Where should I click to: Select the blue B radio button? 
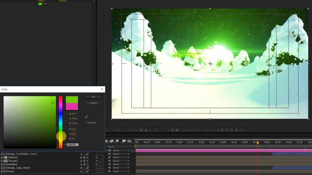pyautogui.click(x=67, y=138)
